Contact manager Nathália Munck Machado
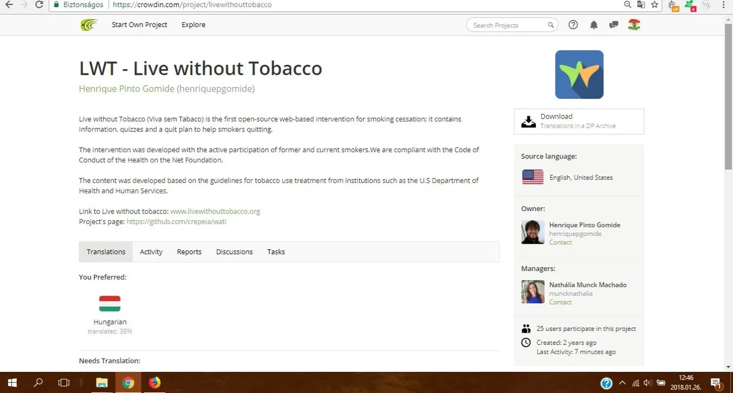The width and height of the screenshot is (733, 393). [x=560, y=302]
